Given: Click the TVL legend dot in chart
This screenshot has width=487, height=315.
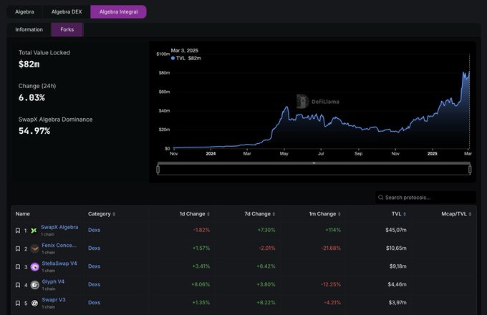Looking at the screenshot, I should click(x=173, y=58).
